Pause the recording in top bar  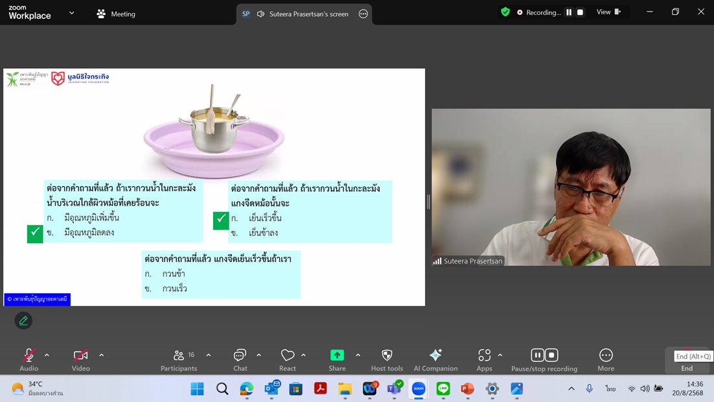(569, 12)
